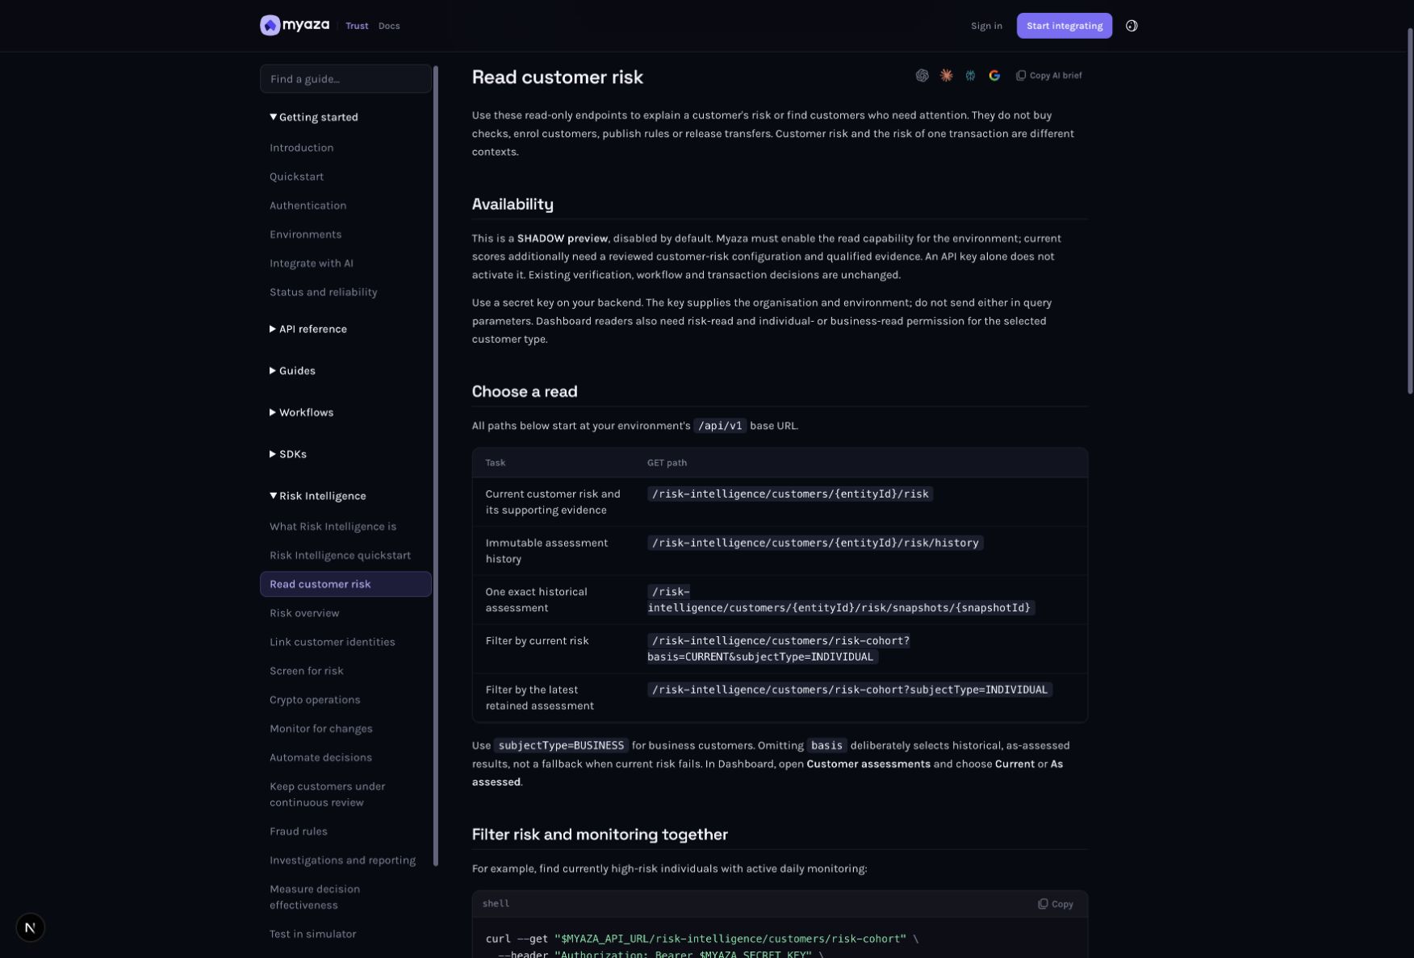
Task: Select the Read customer risk item
Action: point(345,585)
